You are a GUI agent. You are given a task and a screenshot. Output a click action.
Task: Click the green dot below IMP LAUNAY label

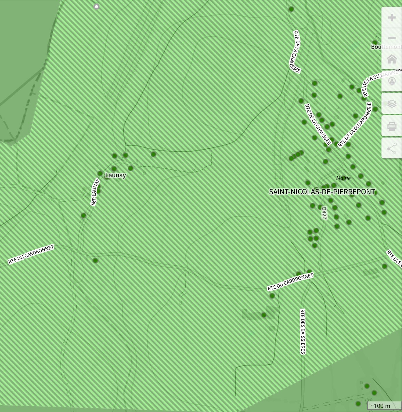(x=83, y=215)
